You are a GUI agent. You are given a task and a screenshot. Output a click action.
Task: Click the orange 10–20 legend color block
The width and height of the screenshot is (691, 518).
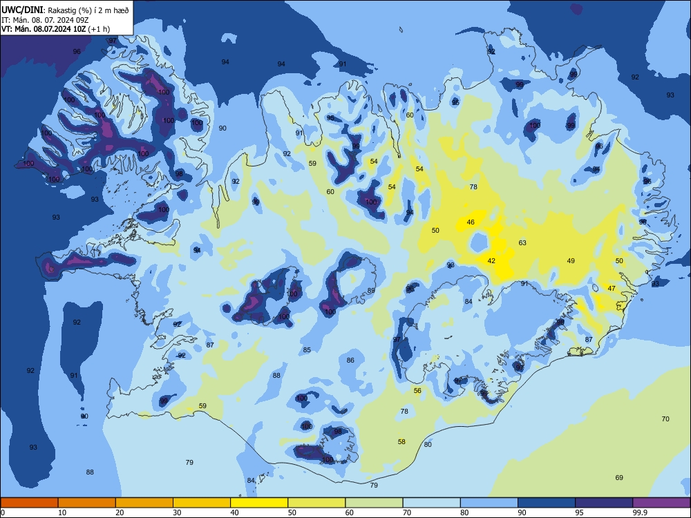point(87,503)
